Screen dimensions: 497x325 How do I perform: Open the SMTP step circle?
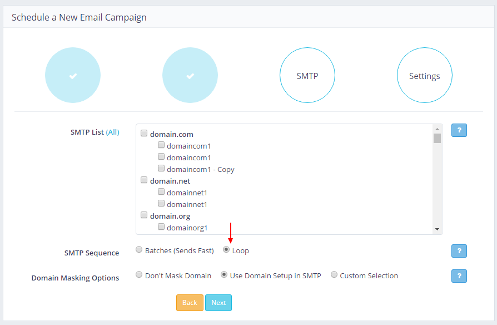307,76
